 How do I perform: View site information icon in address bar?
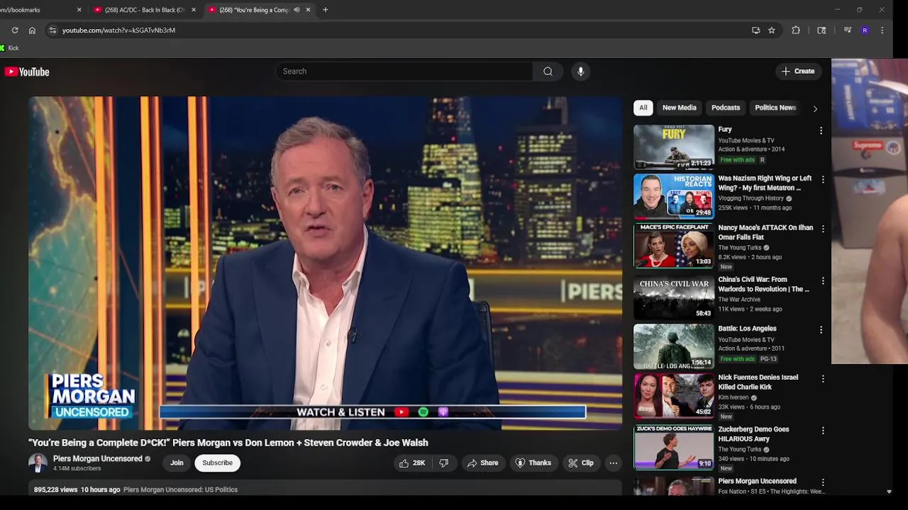tap(52, 30)
